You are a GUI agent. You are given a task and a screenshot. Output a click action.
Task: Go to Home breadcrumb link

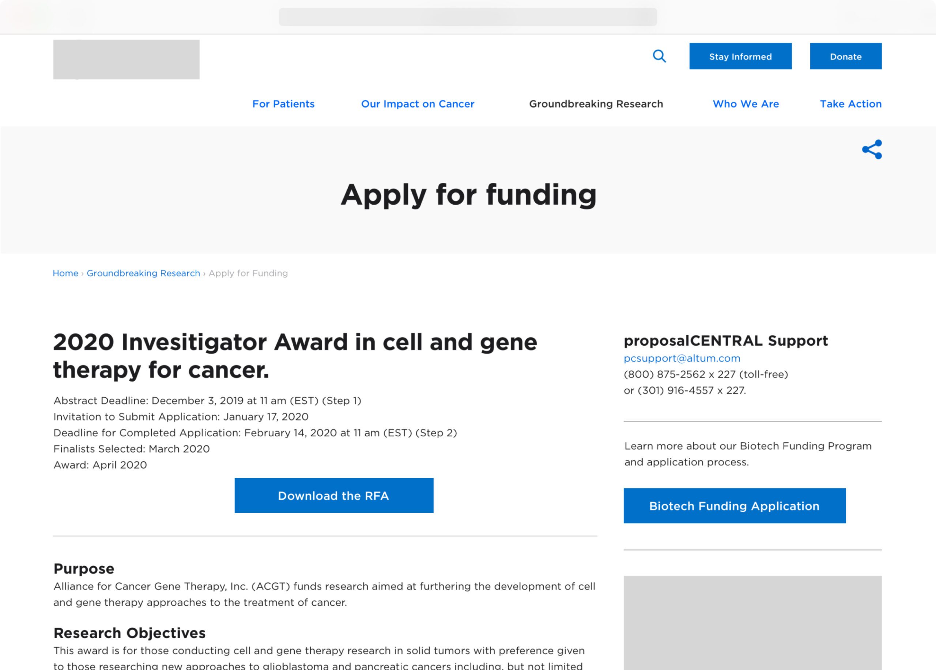click(x=65, y=273)
